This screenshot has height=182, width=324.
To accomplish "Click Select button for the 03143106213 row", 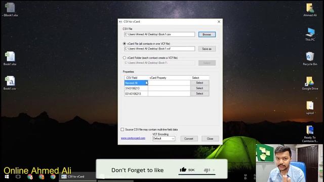I will click(x=199, y=94).
